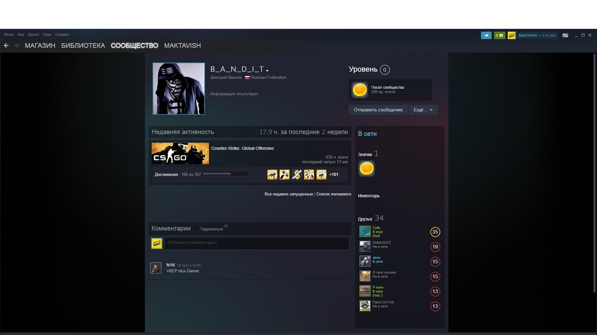Click the Отправить сообщение button
This screenshot has width=597, height=335.
pos(378,110)
